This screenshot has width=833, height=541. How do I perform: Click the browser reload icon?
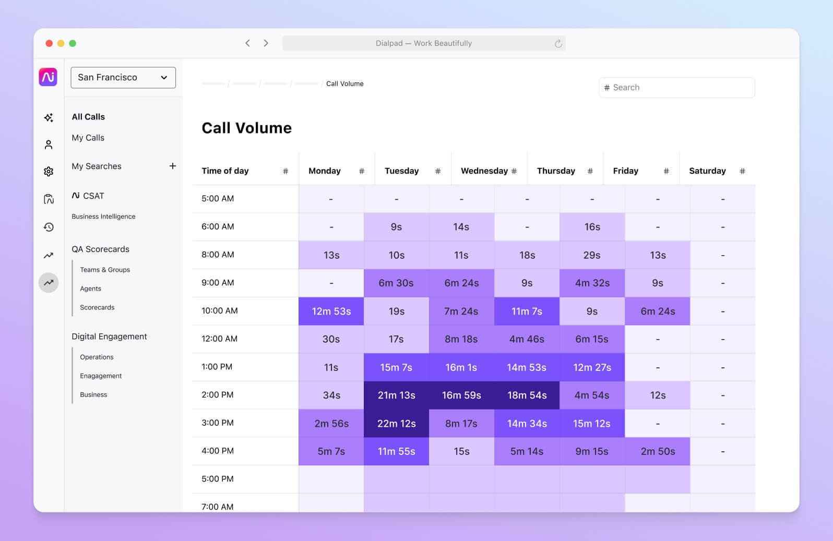pos(558,43)
